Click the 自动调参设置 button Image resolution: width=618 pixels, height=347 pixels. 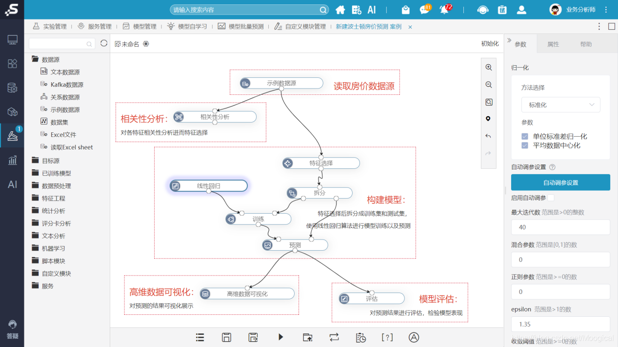coord(560,182)
